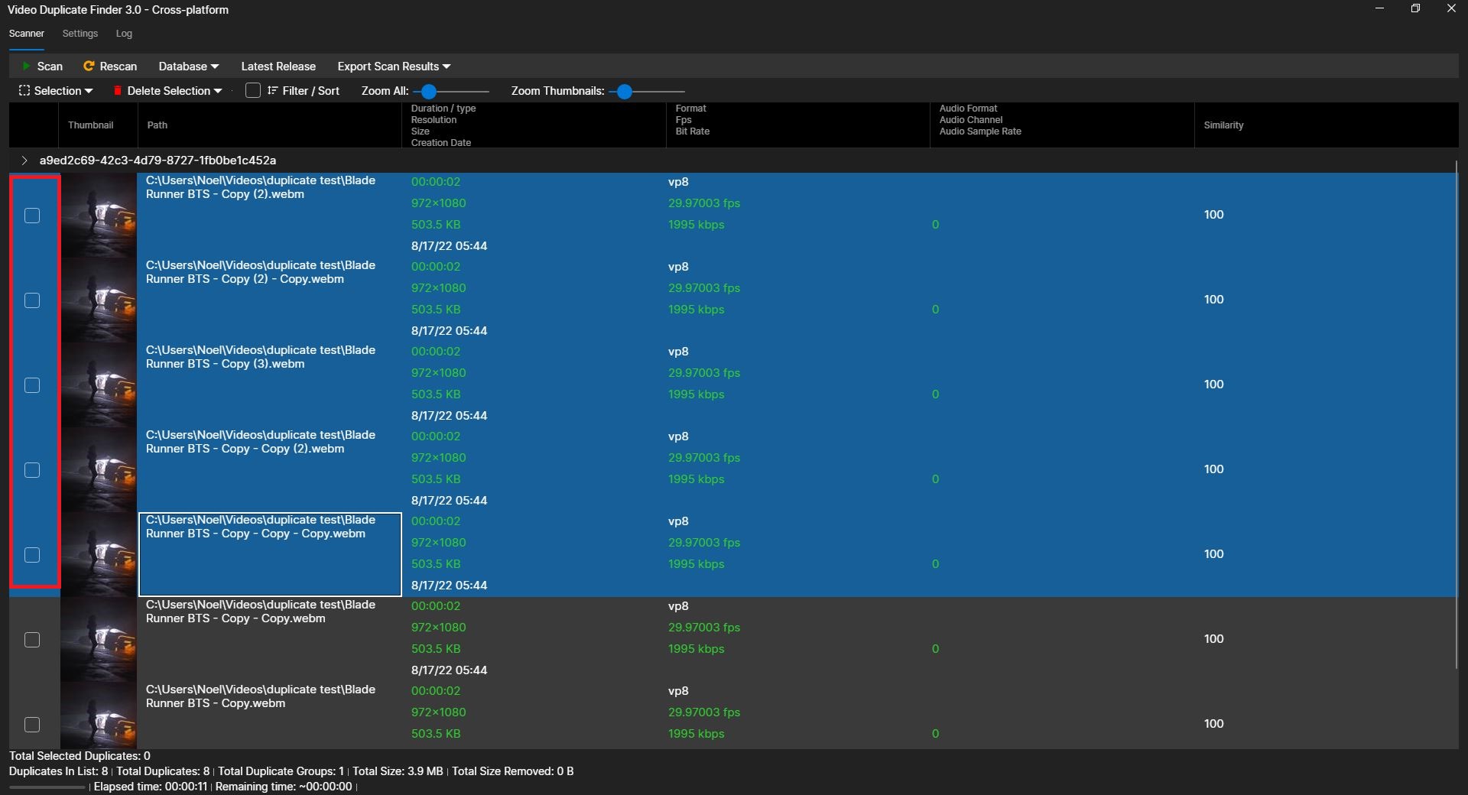Check the box for Blade Runner BTS - Copy (2).webm
This screenshot has height=795, width=1468.
click(x=31, y=216)
